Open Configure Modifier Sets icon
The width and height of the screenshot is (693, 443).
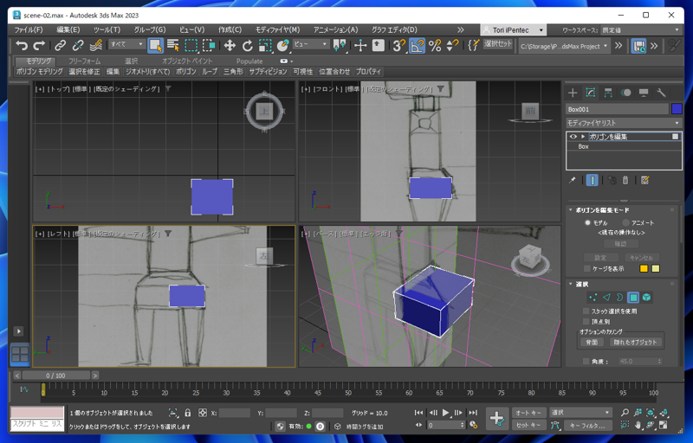[x=644, y=180]
